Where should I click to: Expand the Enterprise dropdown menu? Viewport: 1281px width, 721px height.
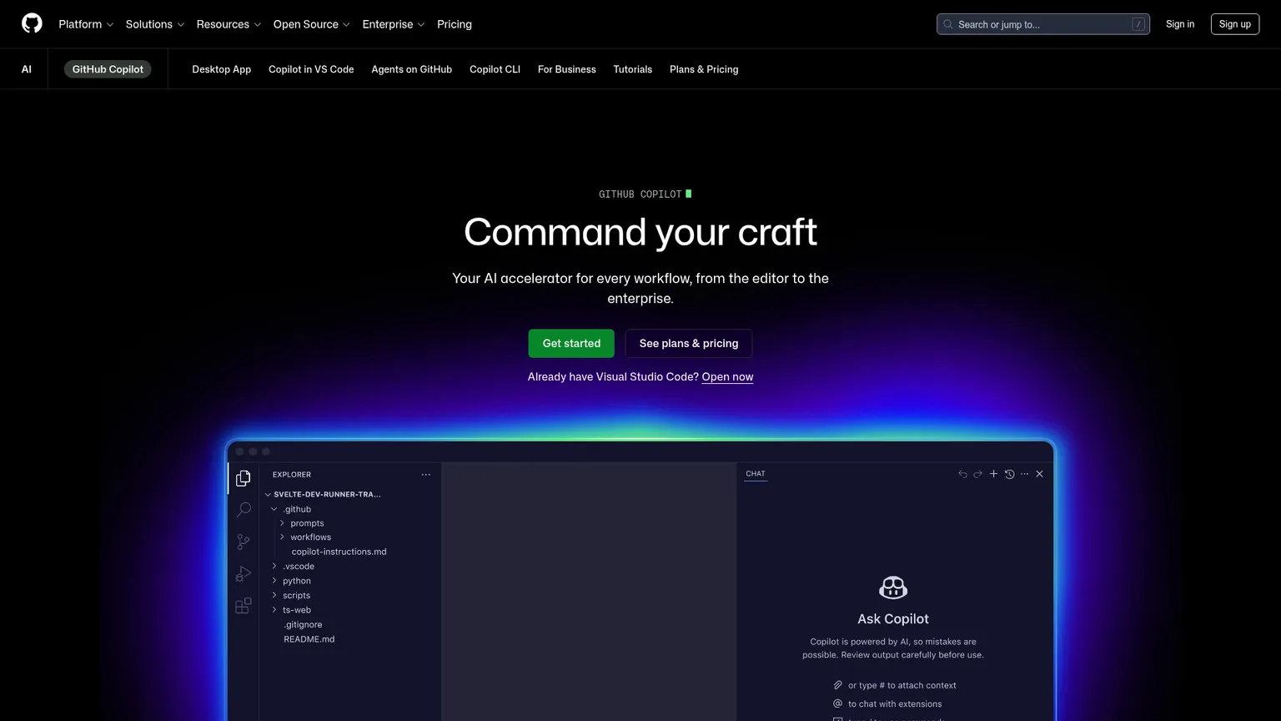click(x=394, y=24)
